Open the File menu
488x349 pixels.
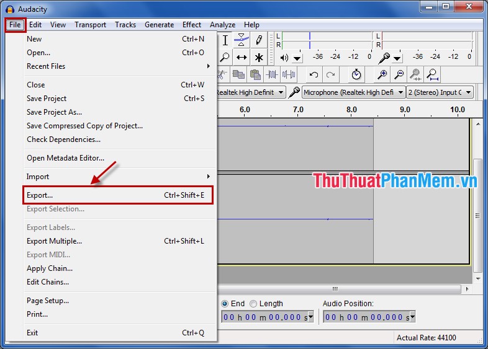15,25
